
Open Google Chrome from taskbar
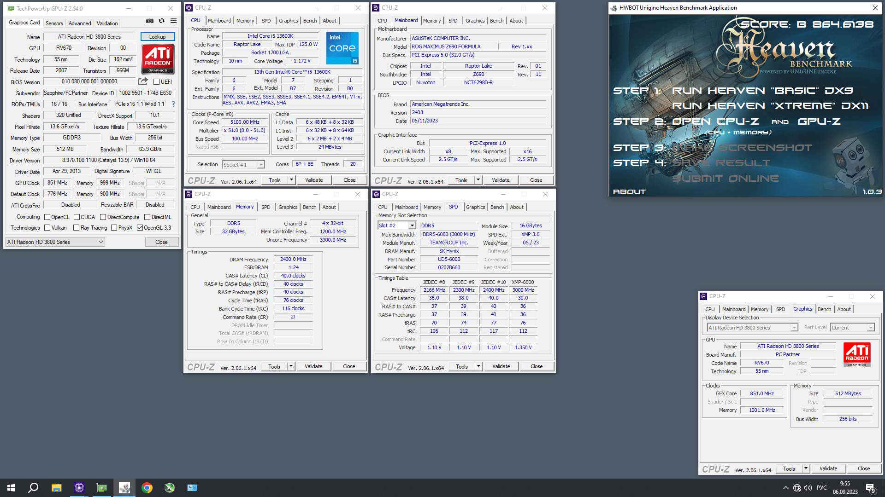tap(147, 488)
